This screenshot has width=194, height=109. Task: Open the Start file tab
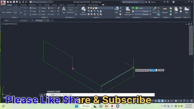click(6, 21)
